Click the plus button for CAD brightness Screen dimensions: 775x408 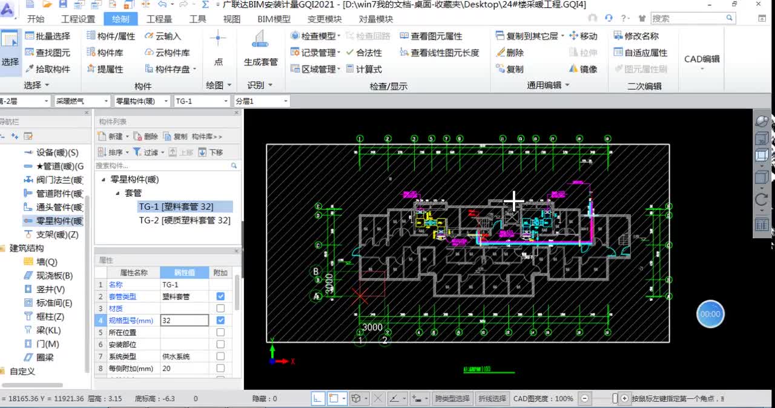point(625,398)
